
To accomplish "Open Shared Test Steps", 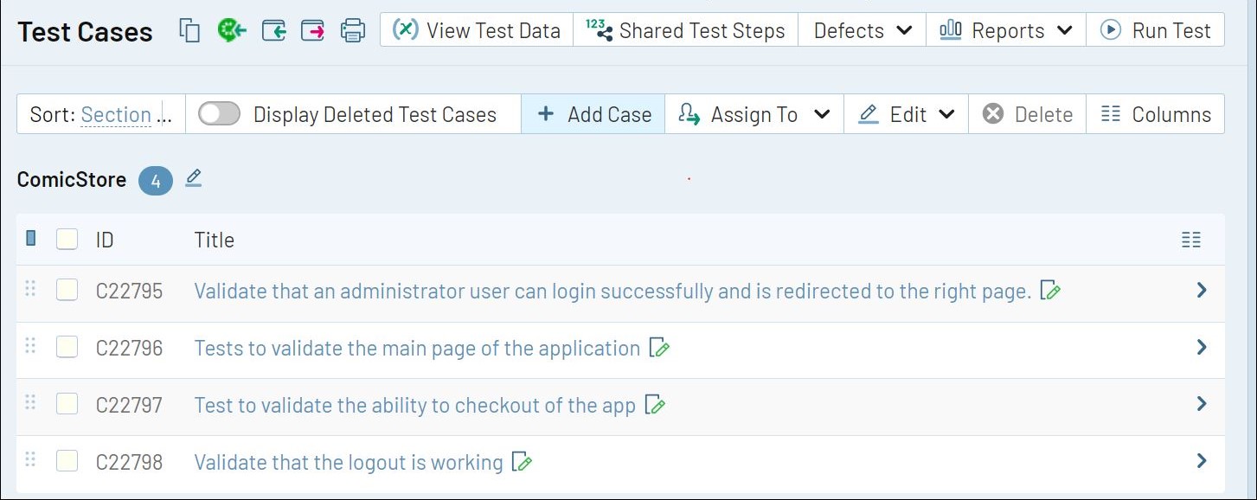I will click(x=685, y=30).
